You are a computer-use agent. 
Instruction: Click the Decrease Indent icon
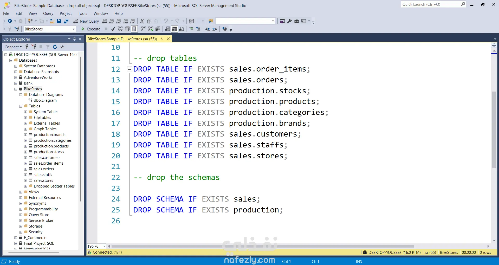point(208,29)
